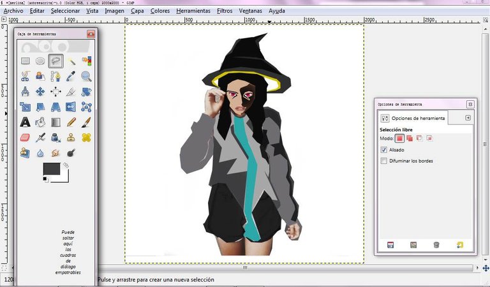
Task: Select the Fuzzy Select magic wand tool
Action: [x=71, y=61]
